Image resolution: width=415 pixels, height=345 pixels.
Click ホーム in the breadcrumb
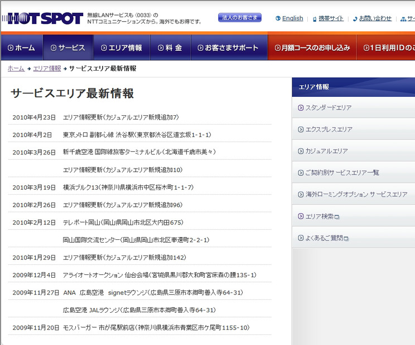point(16,68)
